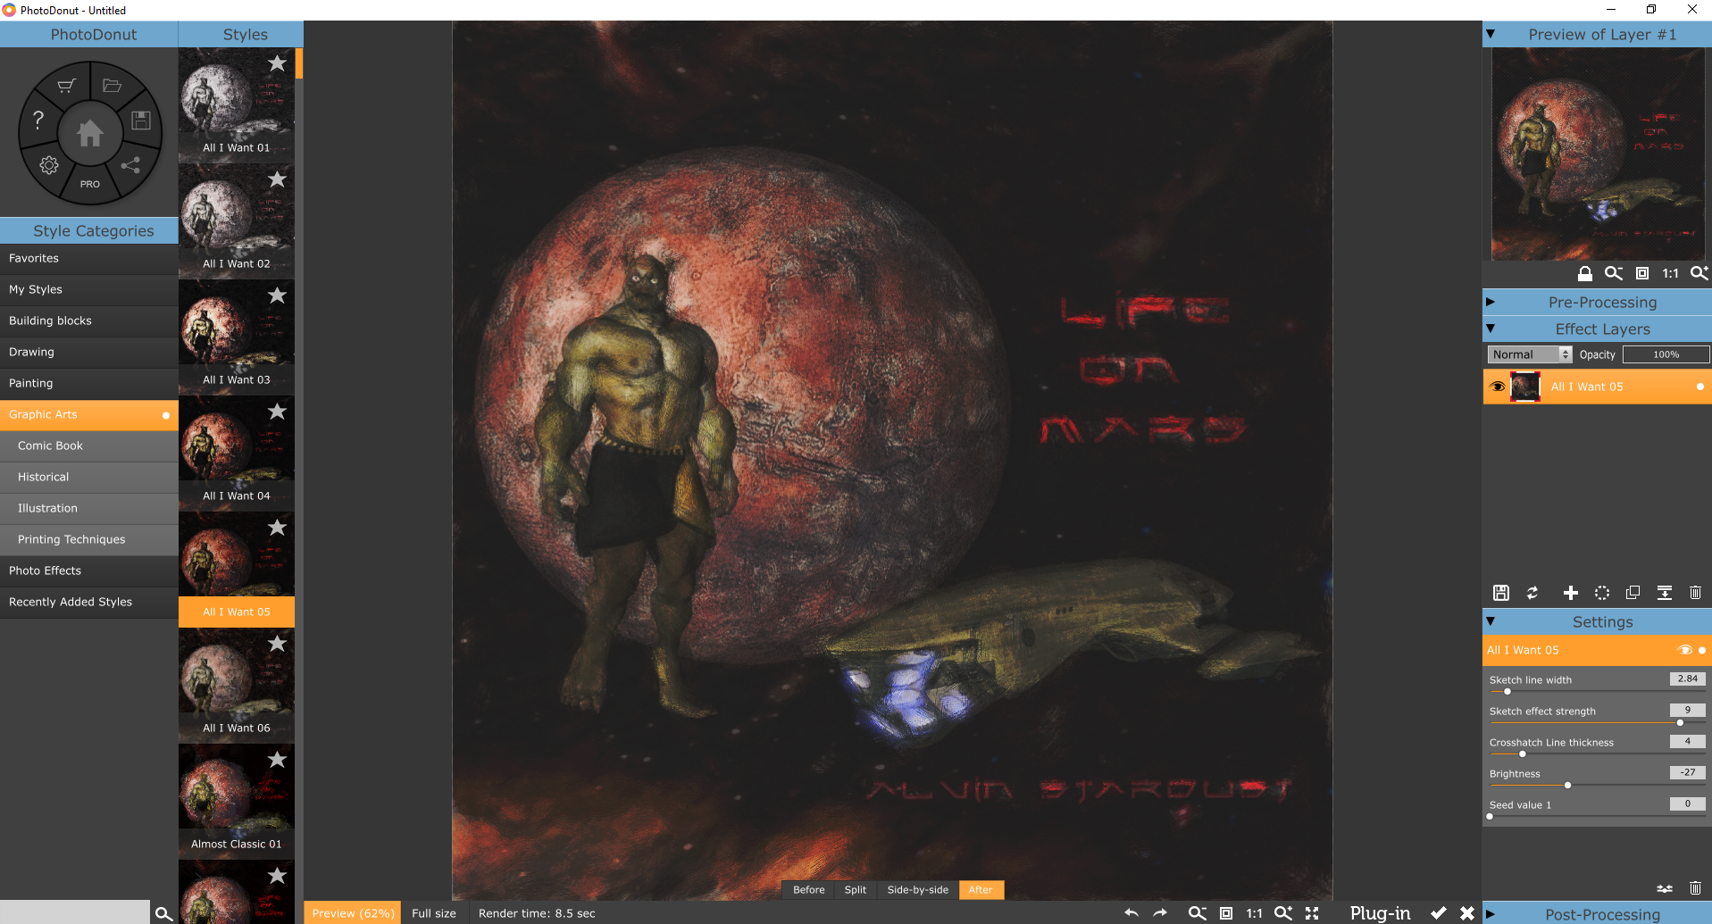The width and height of the screenshot is (1712, 924).
Task: Set layer preview zoom to 1:1
Action: pyautogui.click(x=1671, y=273)
